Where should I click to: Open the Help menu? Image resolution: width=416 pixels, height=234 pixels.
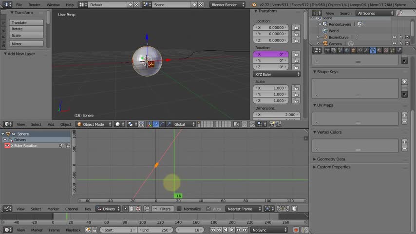click(70, 5)
